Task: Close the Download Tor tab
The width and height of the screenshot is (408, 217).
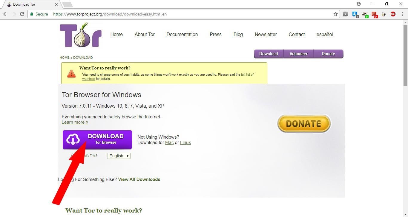Action: pos(56,4)
